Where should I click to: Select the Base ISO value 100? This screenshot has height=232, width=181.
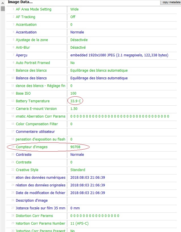(x=73, y=93)
